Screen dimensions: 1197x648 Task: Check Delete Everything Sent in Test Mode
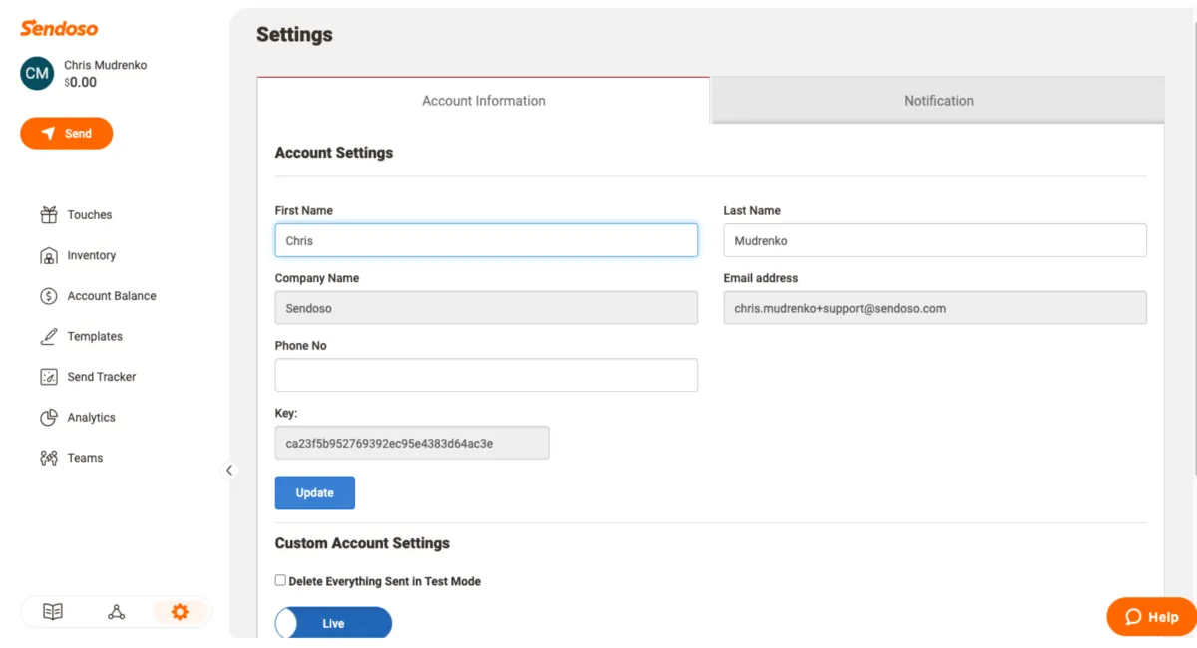coord(280,580)
